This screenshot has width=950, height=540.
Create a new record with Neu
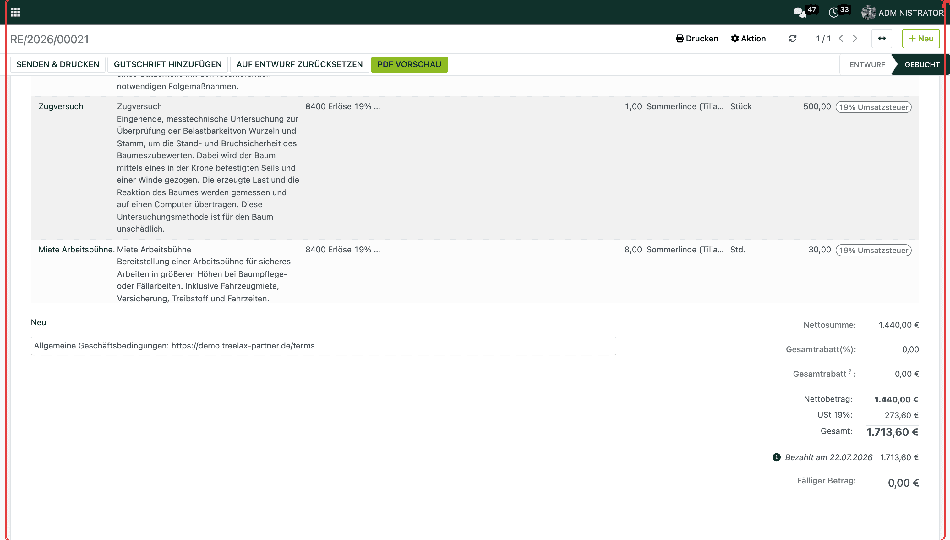point(921,39)
